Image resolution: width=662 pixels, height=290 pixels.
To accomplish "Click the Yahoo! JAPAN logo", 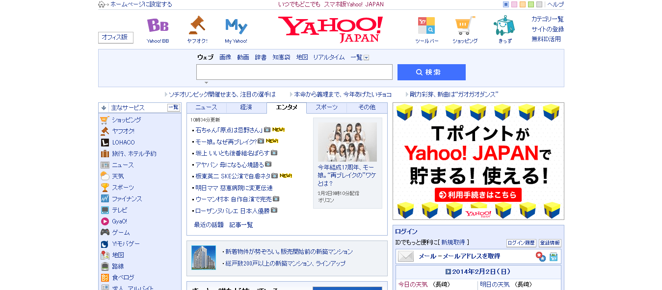I will pyautogui.click(x=330, y=29).
